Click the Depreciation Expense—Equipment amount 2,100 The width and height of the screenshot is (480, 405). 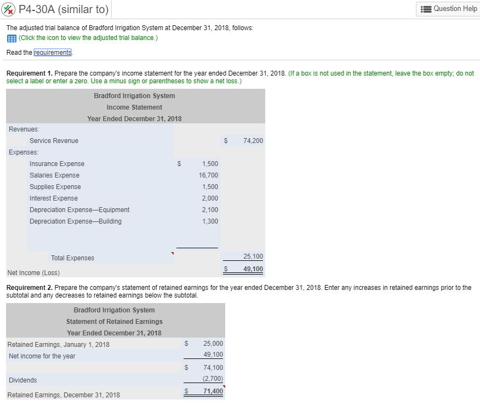(x=210, y=210)
